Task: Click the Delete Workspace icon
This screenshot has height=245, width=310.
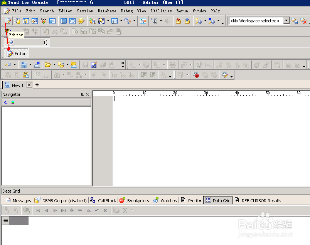Action: click(303, 21)
